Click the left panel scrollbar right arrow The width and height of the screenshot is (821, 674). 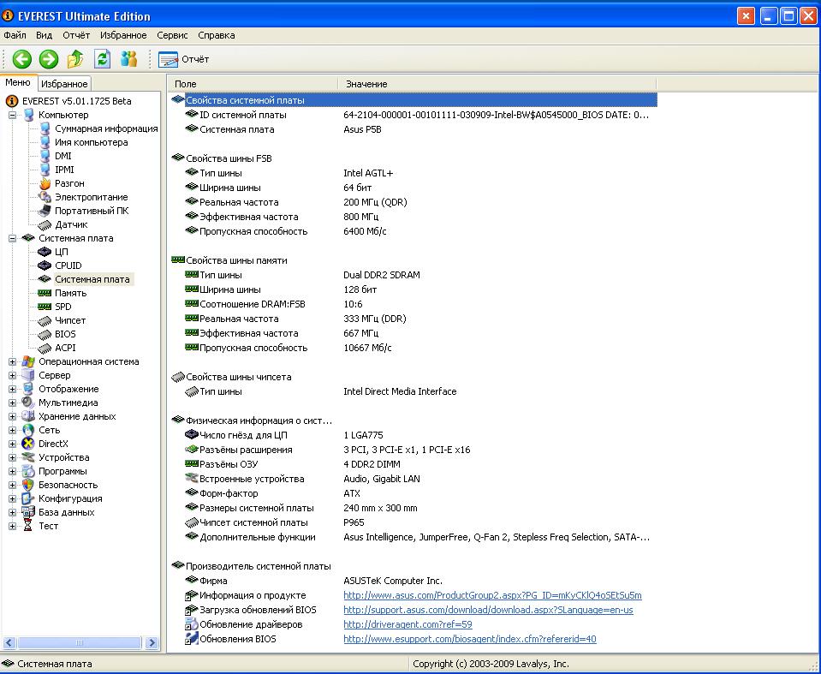(152, 642)
